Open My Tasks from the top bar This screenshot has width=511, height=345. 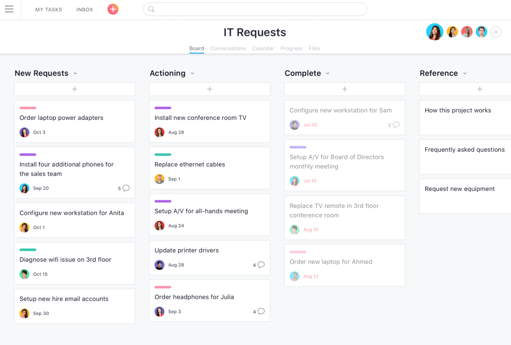[49, 10]
